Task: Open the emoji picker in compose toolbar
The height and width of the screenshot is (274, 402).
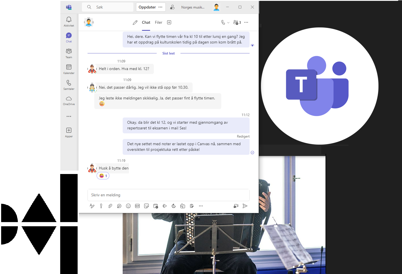Action: click(128, 206)
